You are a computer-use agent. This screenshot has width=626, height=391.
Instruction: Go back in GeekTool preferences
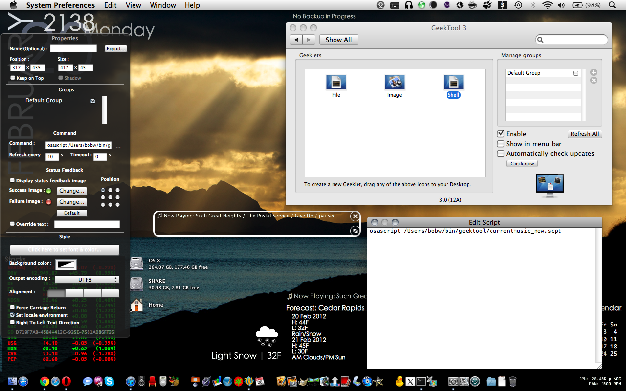click(296, 40)
